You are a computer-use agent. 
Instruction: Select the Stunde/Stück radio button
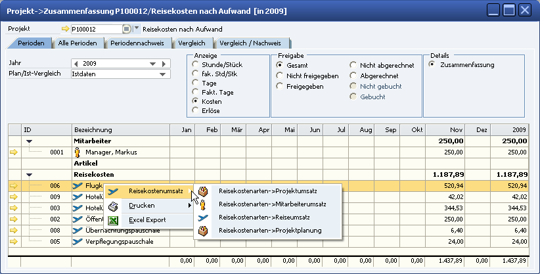195,65
